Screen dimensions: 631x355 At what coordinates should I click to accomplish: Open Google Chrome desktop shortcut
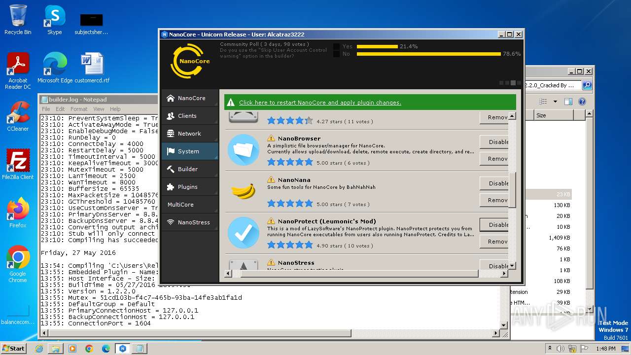(18, 264)
